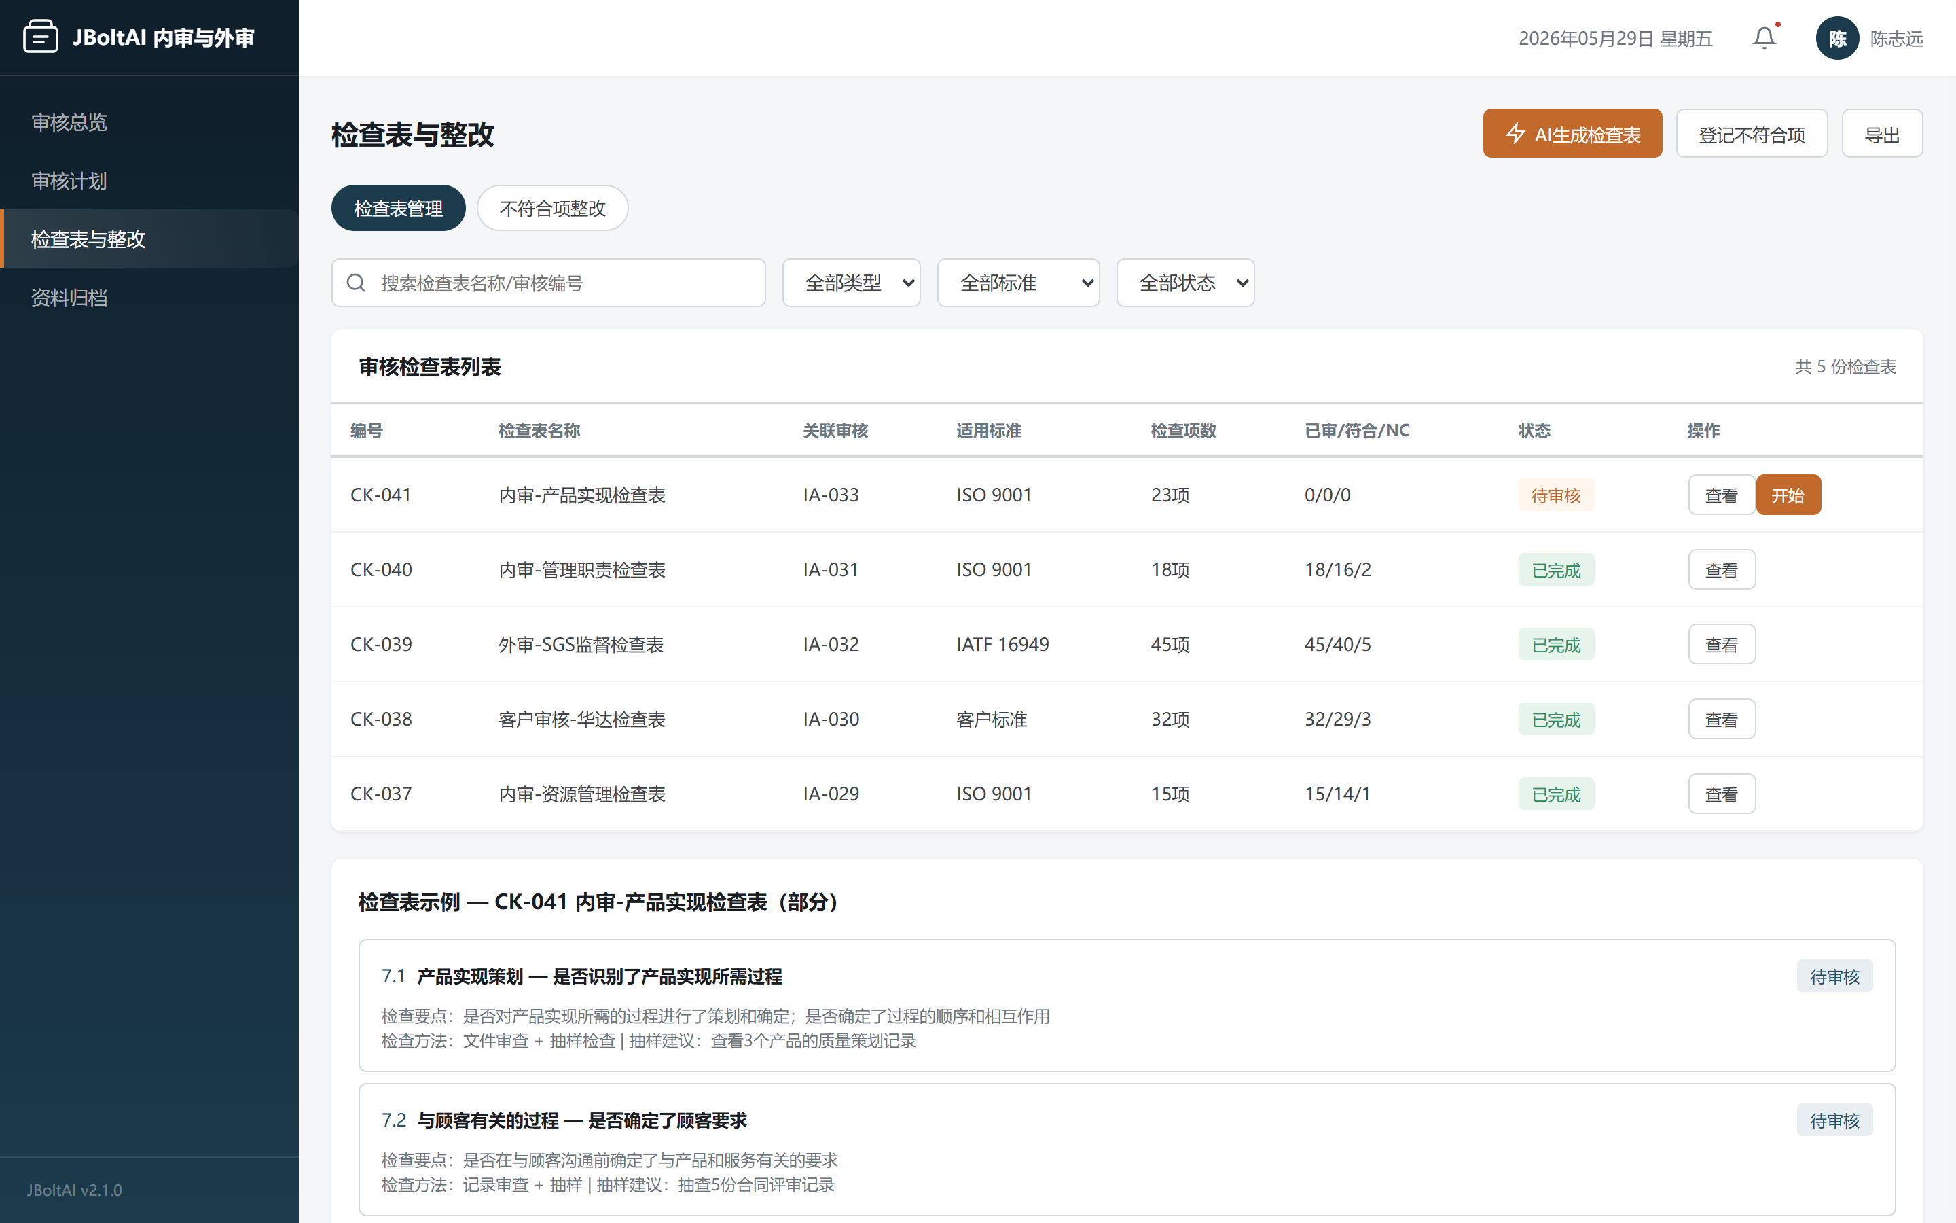Image resolution: width=1956 pixels, height=1223 pixels.
Task: Click the JBoltAI v2.1.0 version label
Action: 74,1190
